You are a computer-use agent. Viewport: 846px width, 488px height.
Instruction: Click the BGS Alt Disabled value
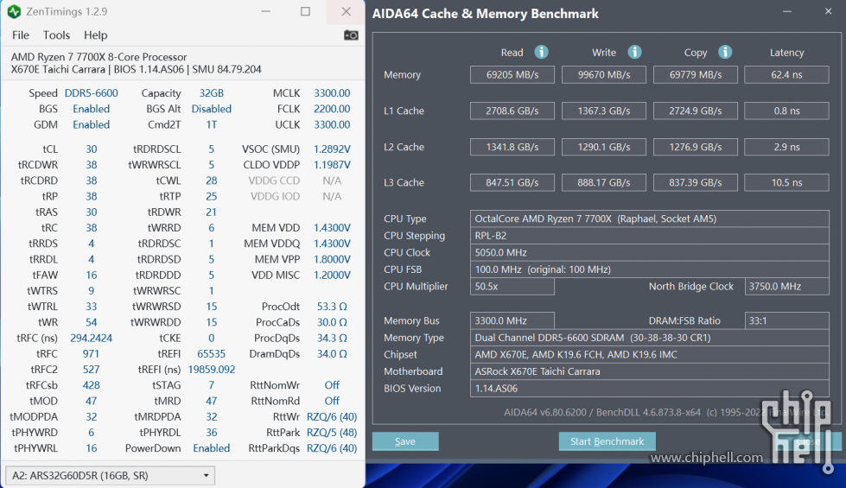211,108
